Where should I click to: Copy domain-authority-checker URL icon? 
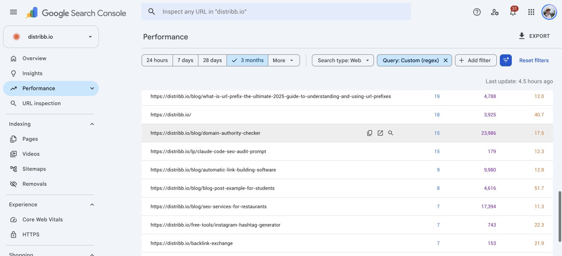pos(370,133)
